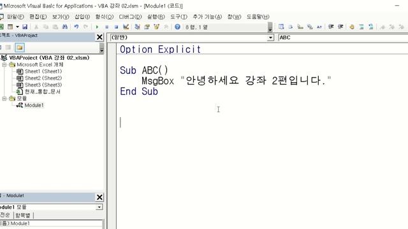Open the Standard toolbar options arrow
The width and height of the screenshot is (408, 229).
tap(270, 27)
